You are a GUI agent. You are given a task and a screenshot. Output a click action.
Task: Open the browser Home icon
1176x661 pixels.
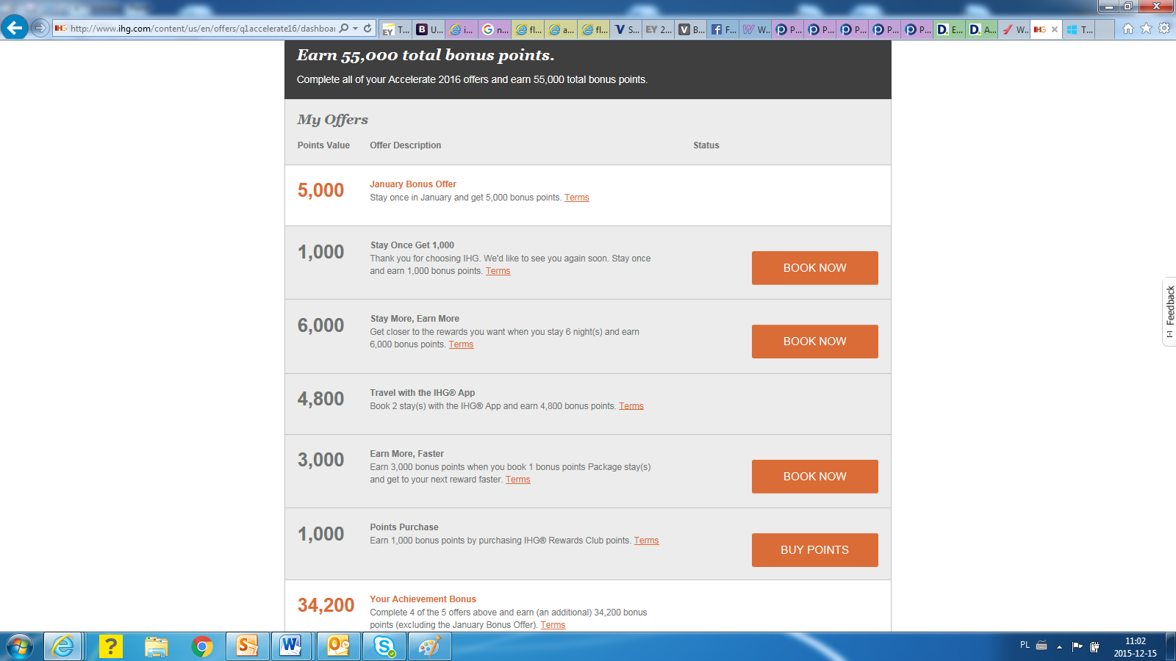[1128, 29]
